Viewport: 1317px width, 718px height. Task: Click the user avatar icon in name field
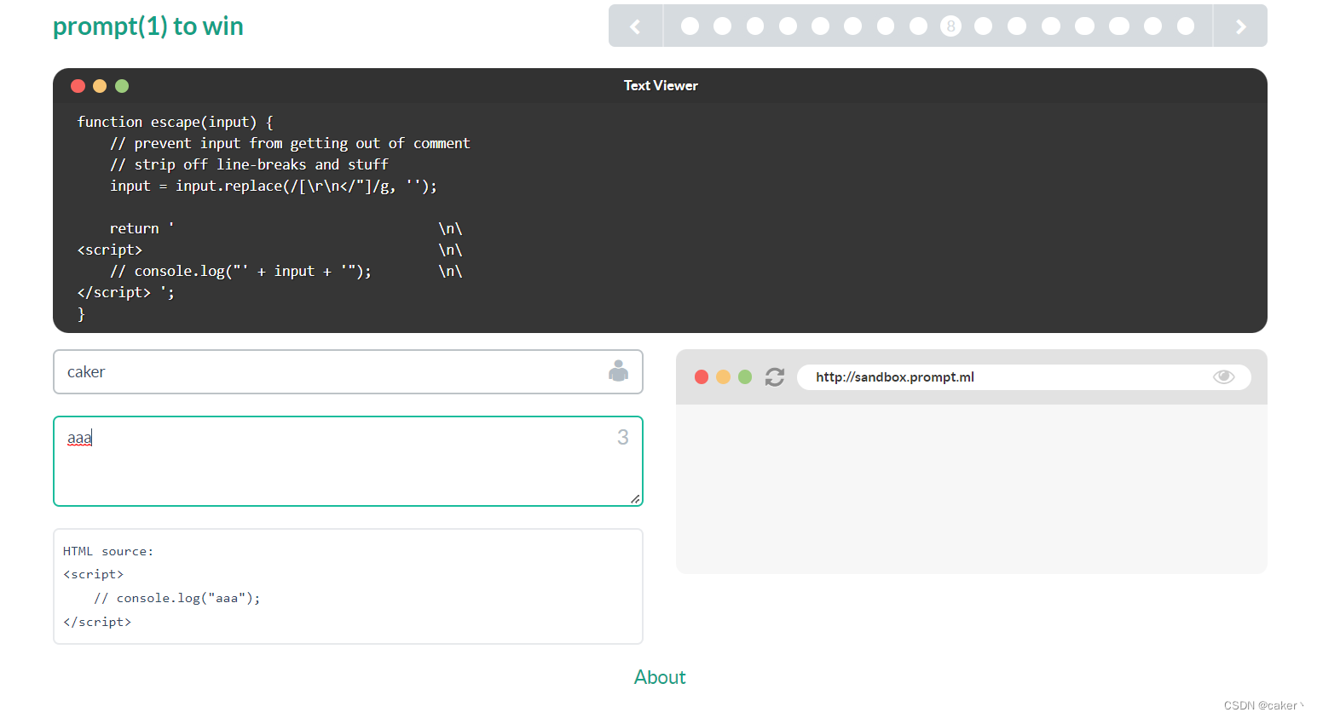pos(619,370)
